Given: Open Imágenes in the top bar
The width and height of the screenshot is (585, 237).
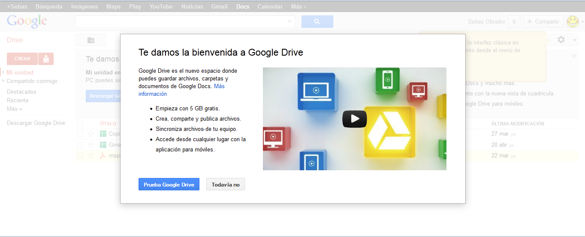Looking at the screenshot, I should [84, 6].
